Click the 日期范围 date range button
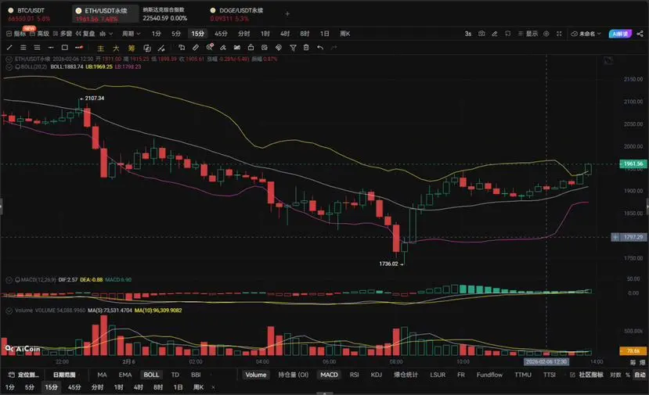This screenshot has height=395, width=649. [64, 375]
